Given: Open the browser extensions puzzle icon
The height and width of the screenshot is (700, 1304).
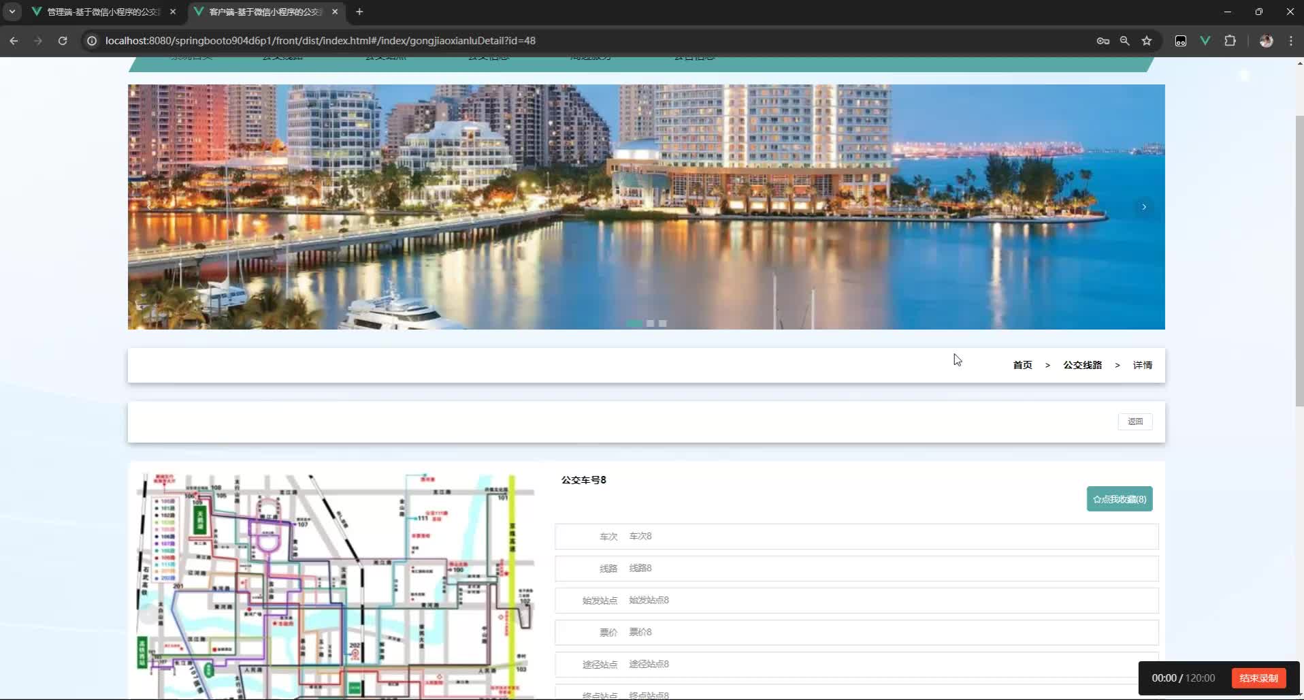Looking at the screenshot, I should click(1230, 41).
